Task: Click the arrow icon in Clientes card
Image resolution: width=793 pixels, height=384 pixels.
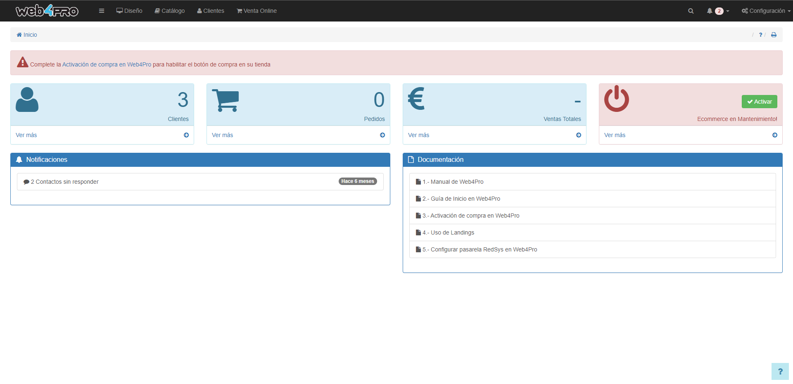Action: [x=186, y=135]
